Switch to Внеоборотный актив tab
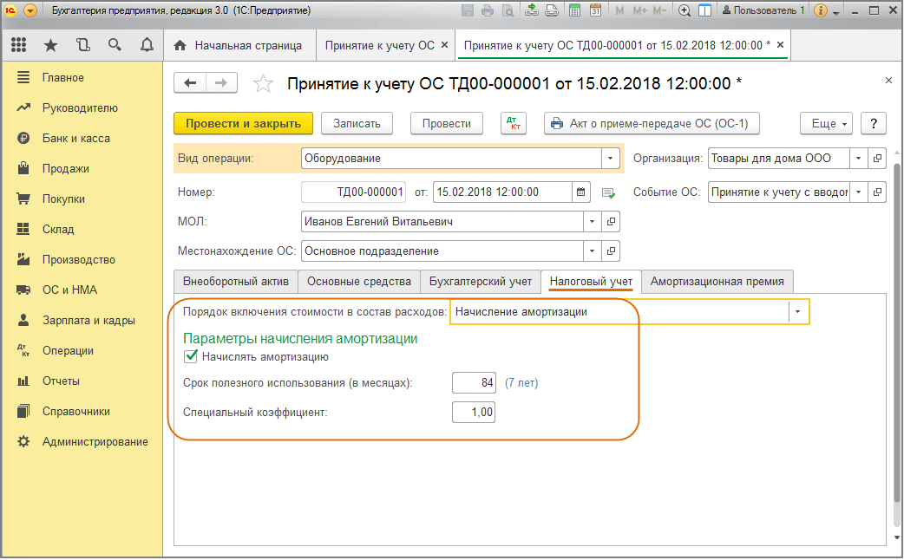Viewport: 904px width, 560px height. [x=235, y=281]
